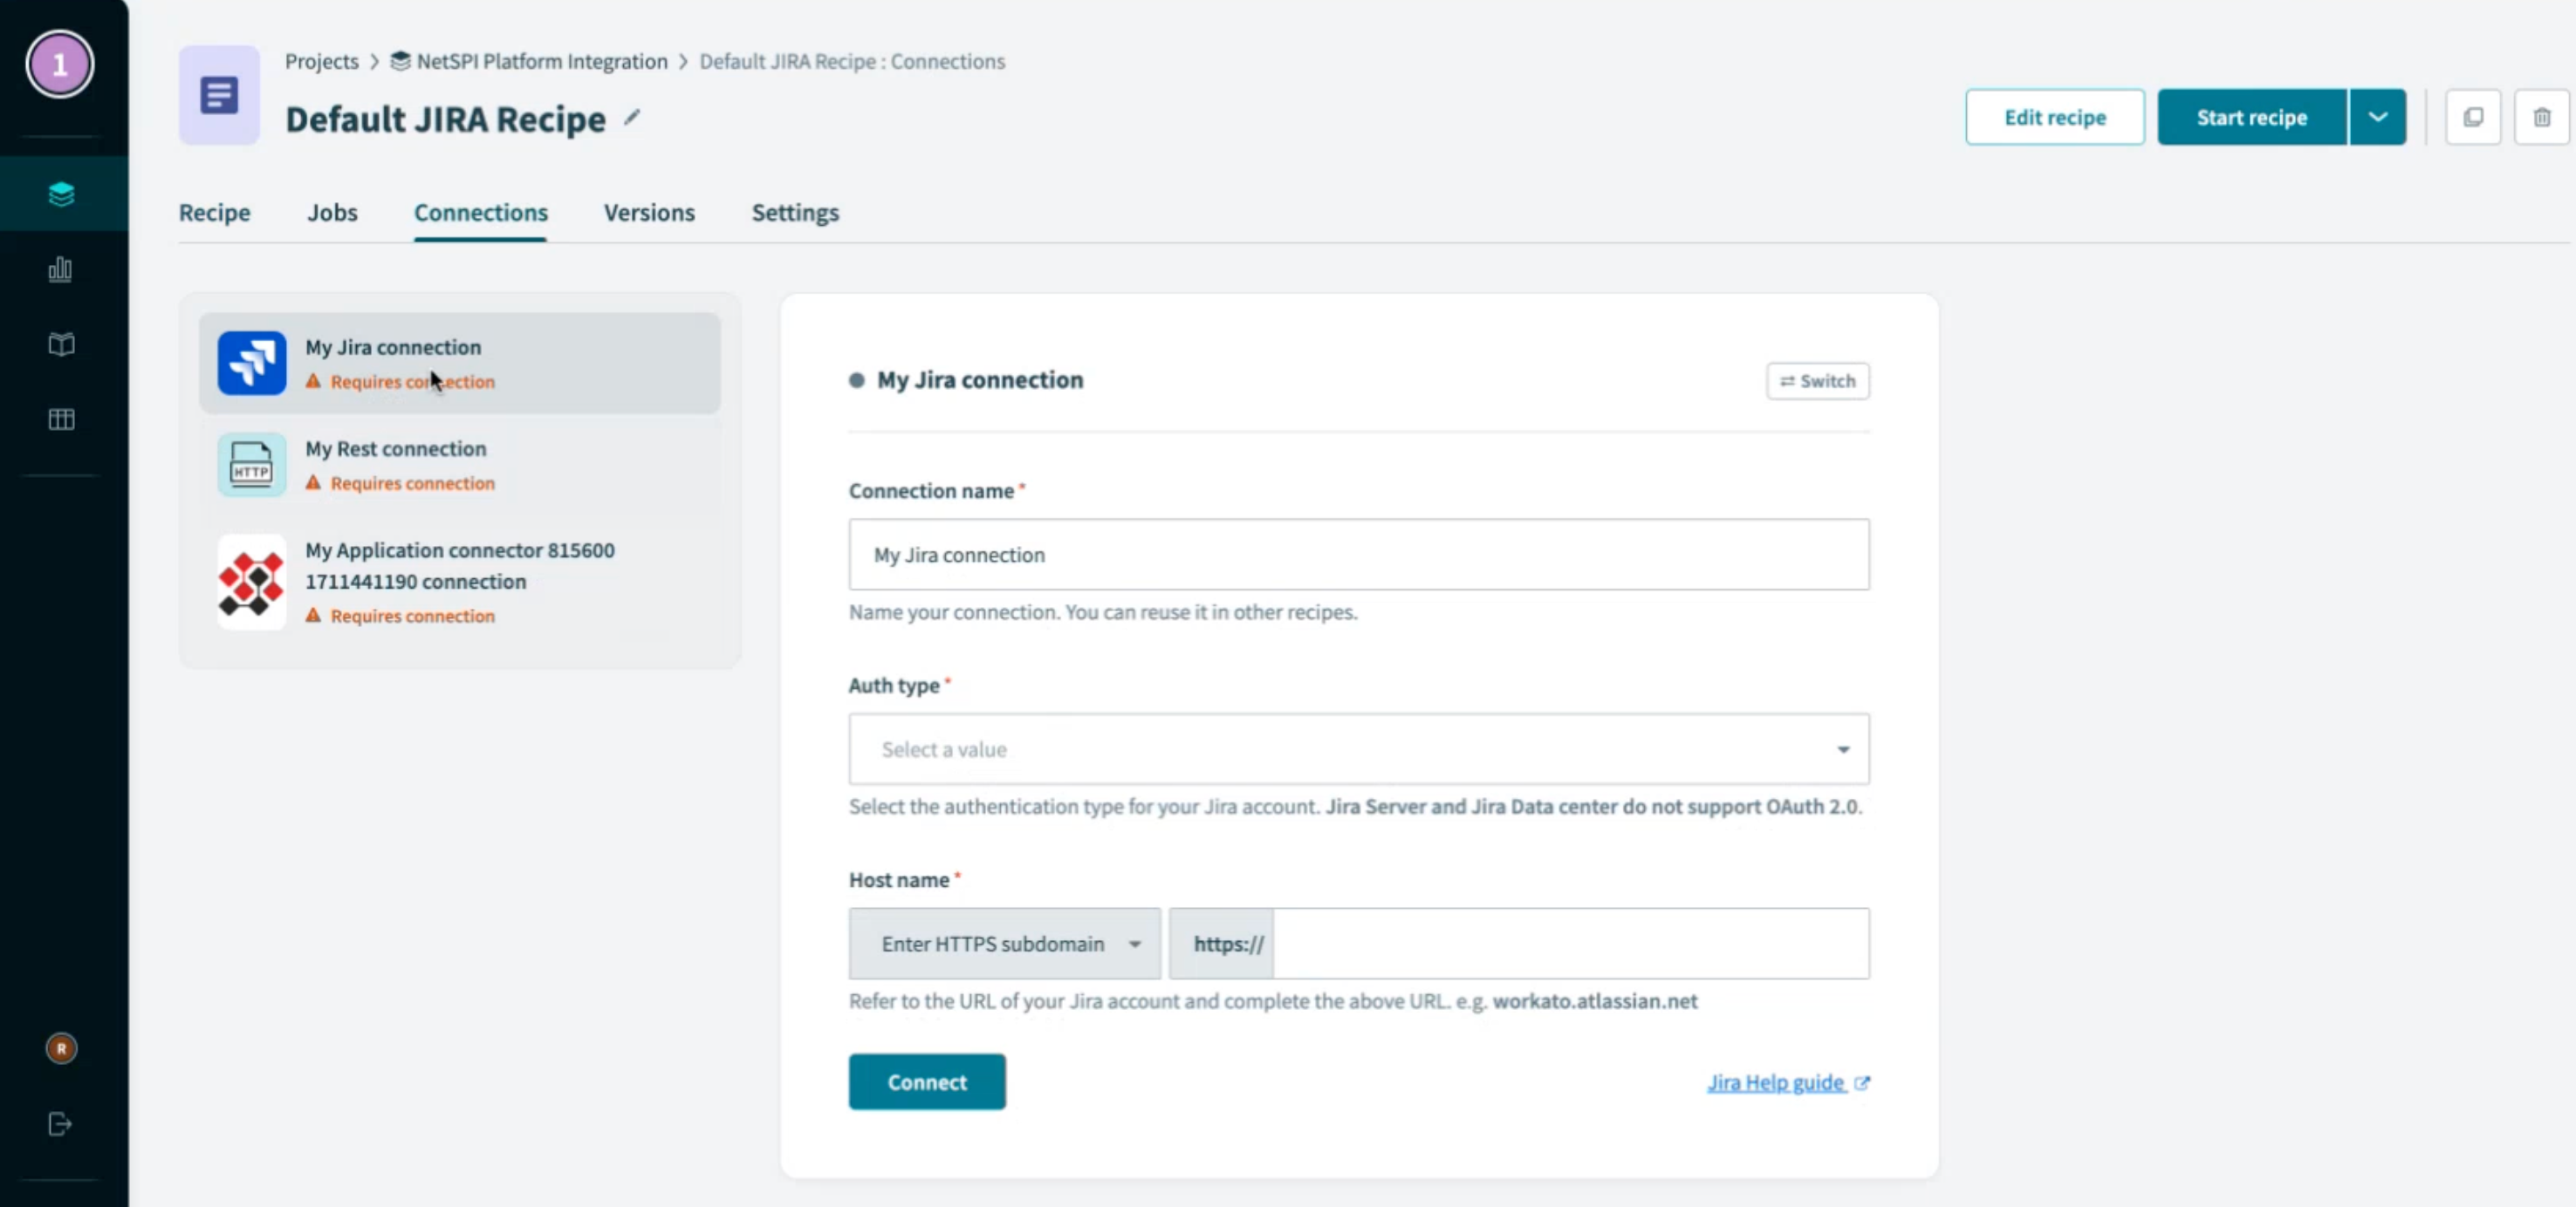Click the recipe document icon beside title
Image resolution: width=2576 pixels, height=1207 pixels.
[219, 96]
